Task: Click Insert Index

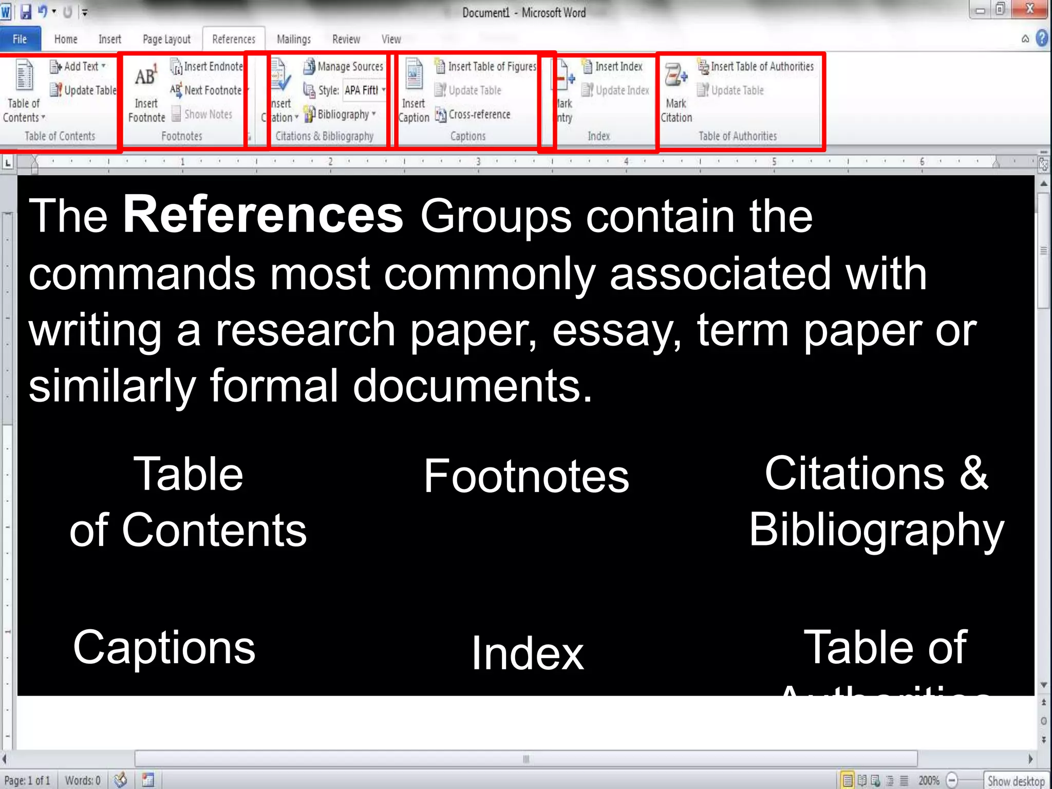Action: click(x=612, y=66)
